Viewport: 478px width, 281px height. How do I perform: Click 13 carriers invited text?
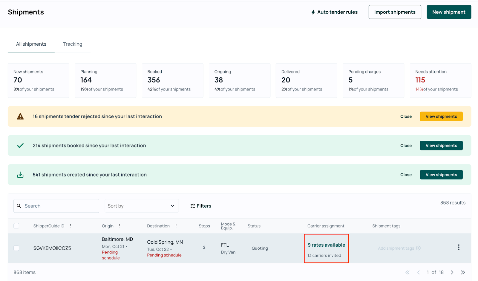pos(324,255)
